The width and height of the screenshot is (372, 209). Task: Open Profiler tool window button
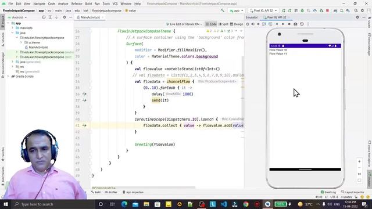tap(111, 192)
